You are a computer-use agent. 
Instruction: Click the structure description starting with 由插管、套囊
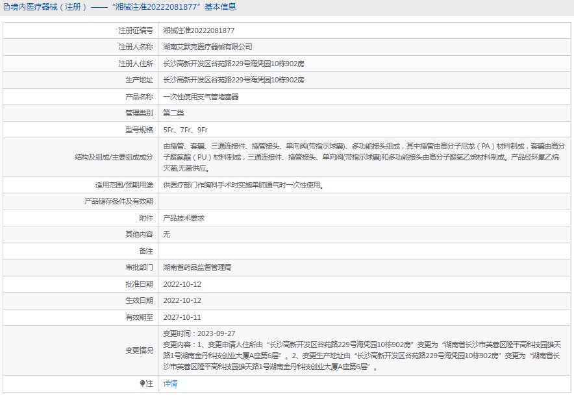tap(364, 157)
